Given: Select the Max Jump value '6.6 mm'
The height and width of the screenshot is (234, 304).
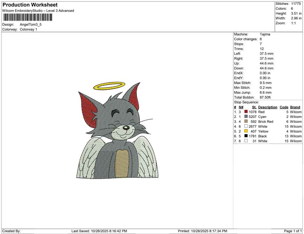Looking at the screenshot, I should click(x=266, y=92).
